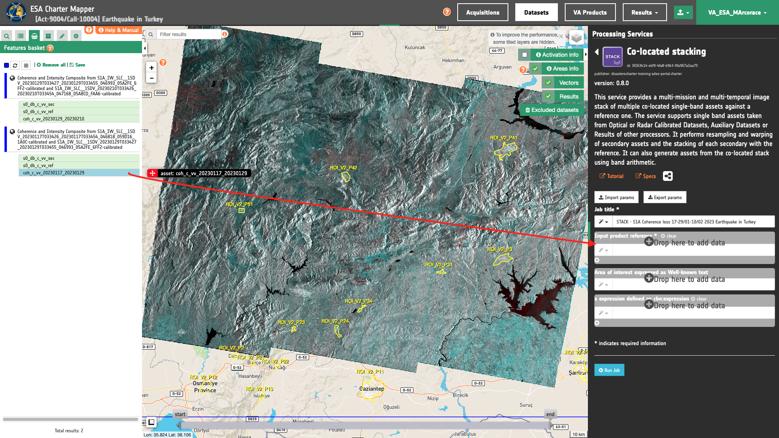Open the Specs link
Viewport: 779px width, 438px height.
click(645, 176)
